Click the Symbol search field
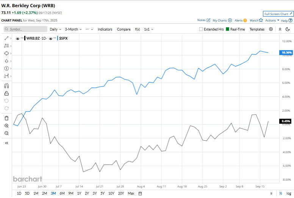This screenshot has height=198, width=294. (25, 29)
